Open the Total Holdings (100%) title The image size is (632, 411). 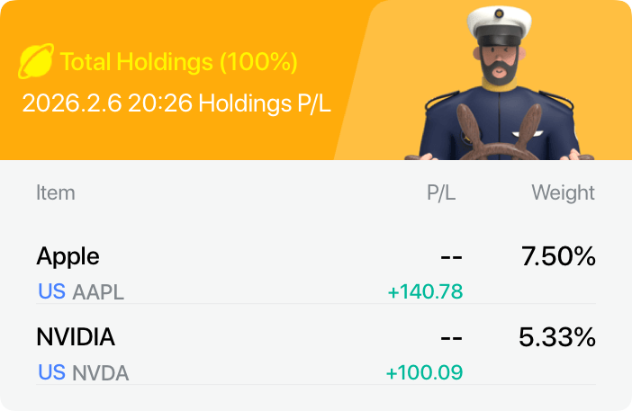[x=178, y=63]
